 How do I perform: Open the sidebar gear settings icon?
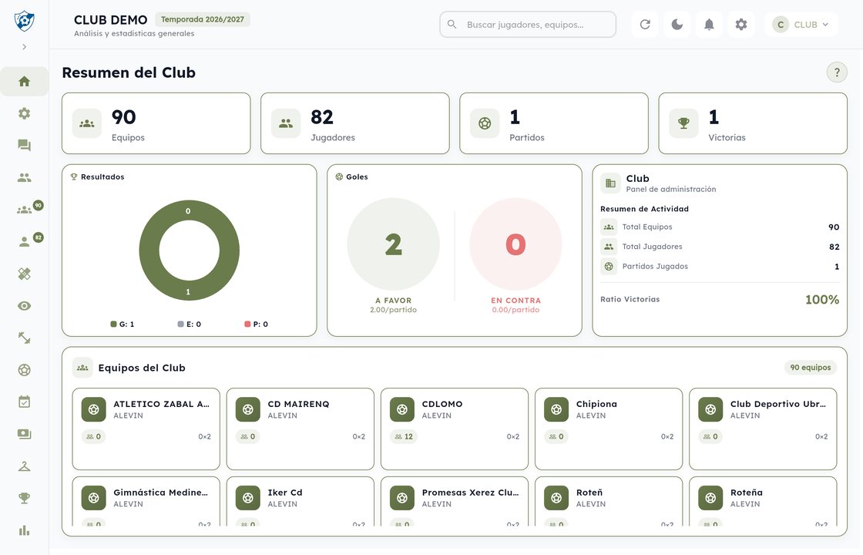coord(24,113)
